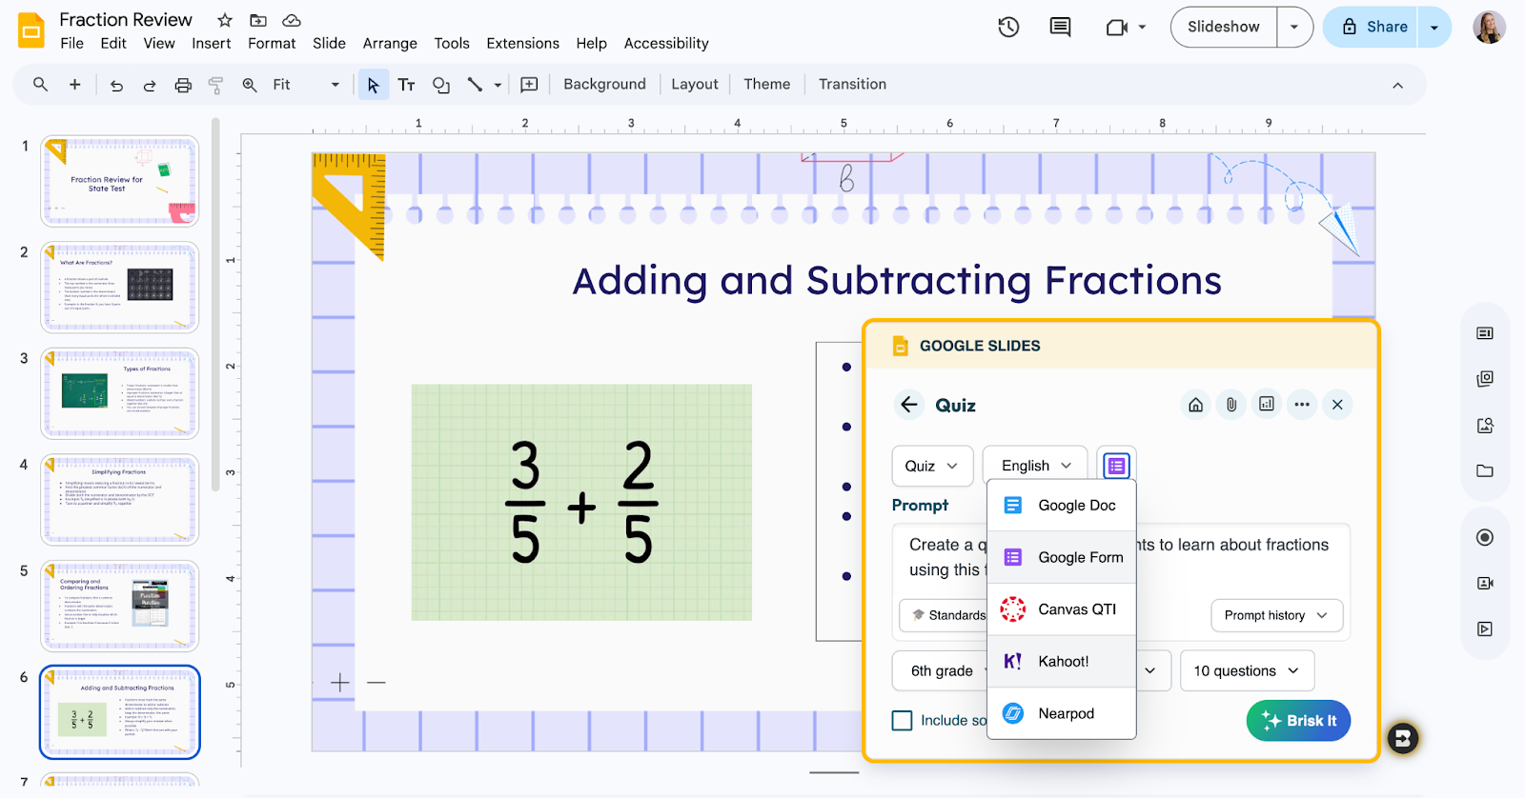The image size is (1525, 798).
Task: Select slide 3 thumbnail Types of Fractions
Action: pos(120,393)
